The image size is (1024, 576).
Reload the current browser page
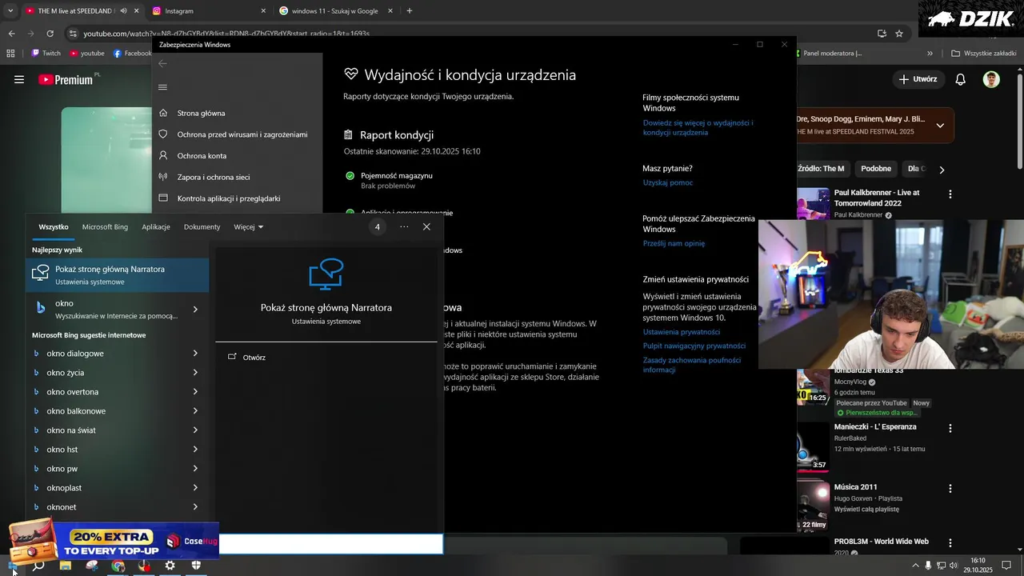(50, 34)
